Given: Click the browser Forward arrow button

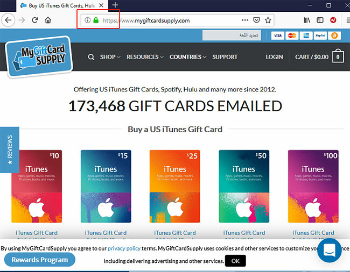Looking at the screenshot, I should 22,20.
